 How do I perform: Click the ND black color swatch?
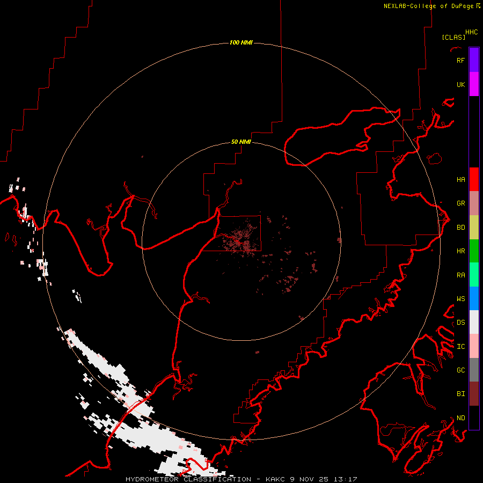click(x=474, y=418)
